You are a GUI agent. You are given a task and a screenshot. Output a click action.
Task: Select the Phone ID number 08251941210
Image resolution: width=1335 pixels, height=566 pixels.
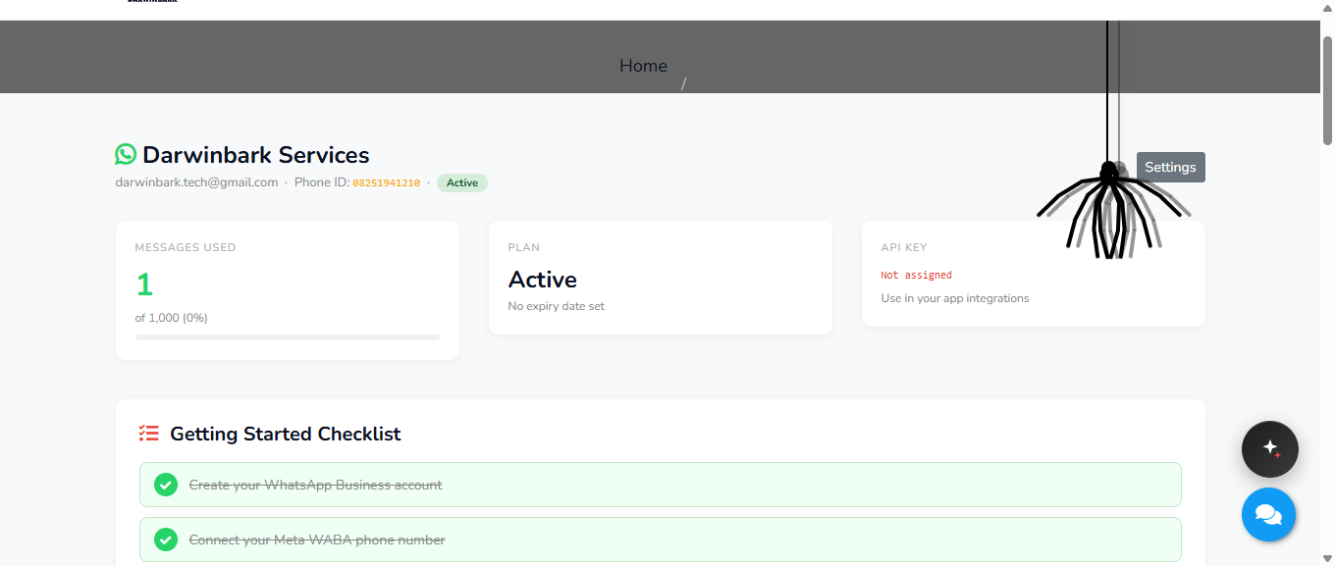point(387,183)
